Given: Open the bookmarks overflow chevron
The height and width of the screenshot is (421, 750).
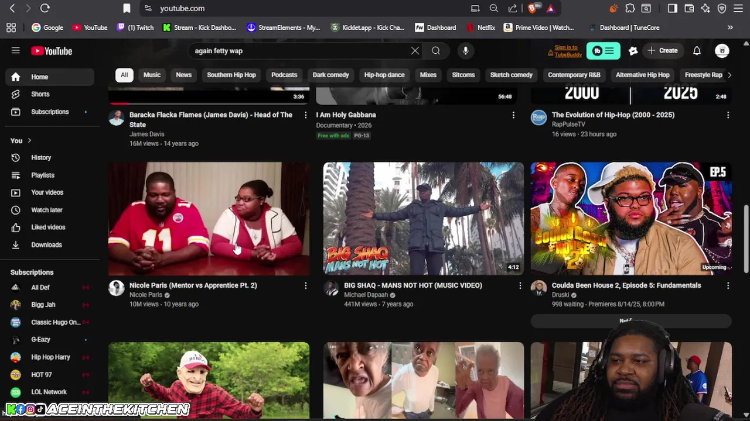Looking at the screenshot, I should point(730,27).
